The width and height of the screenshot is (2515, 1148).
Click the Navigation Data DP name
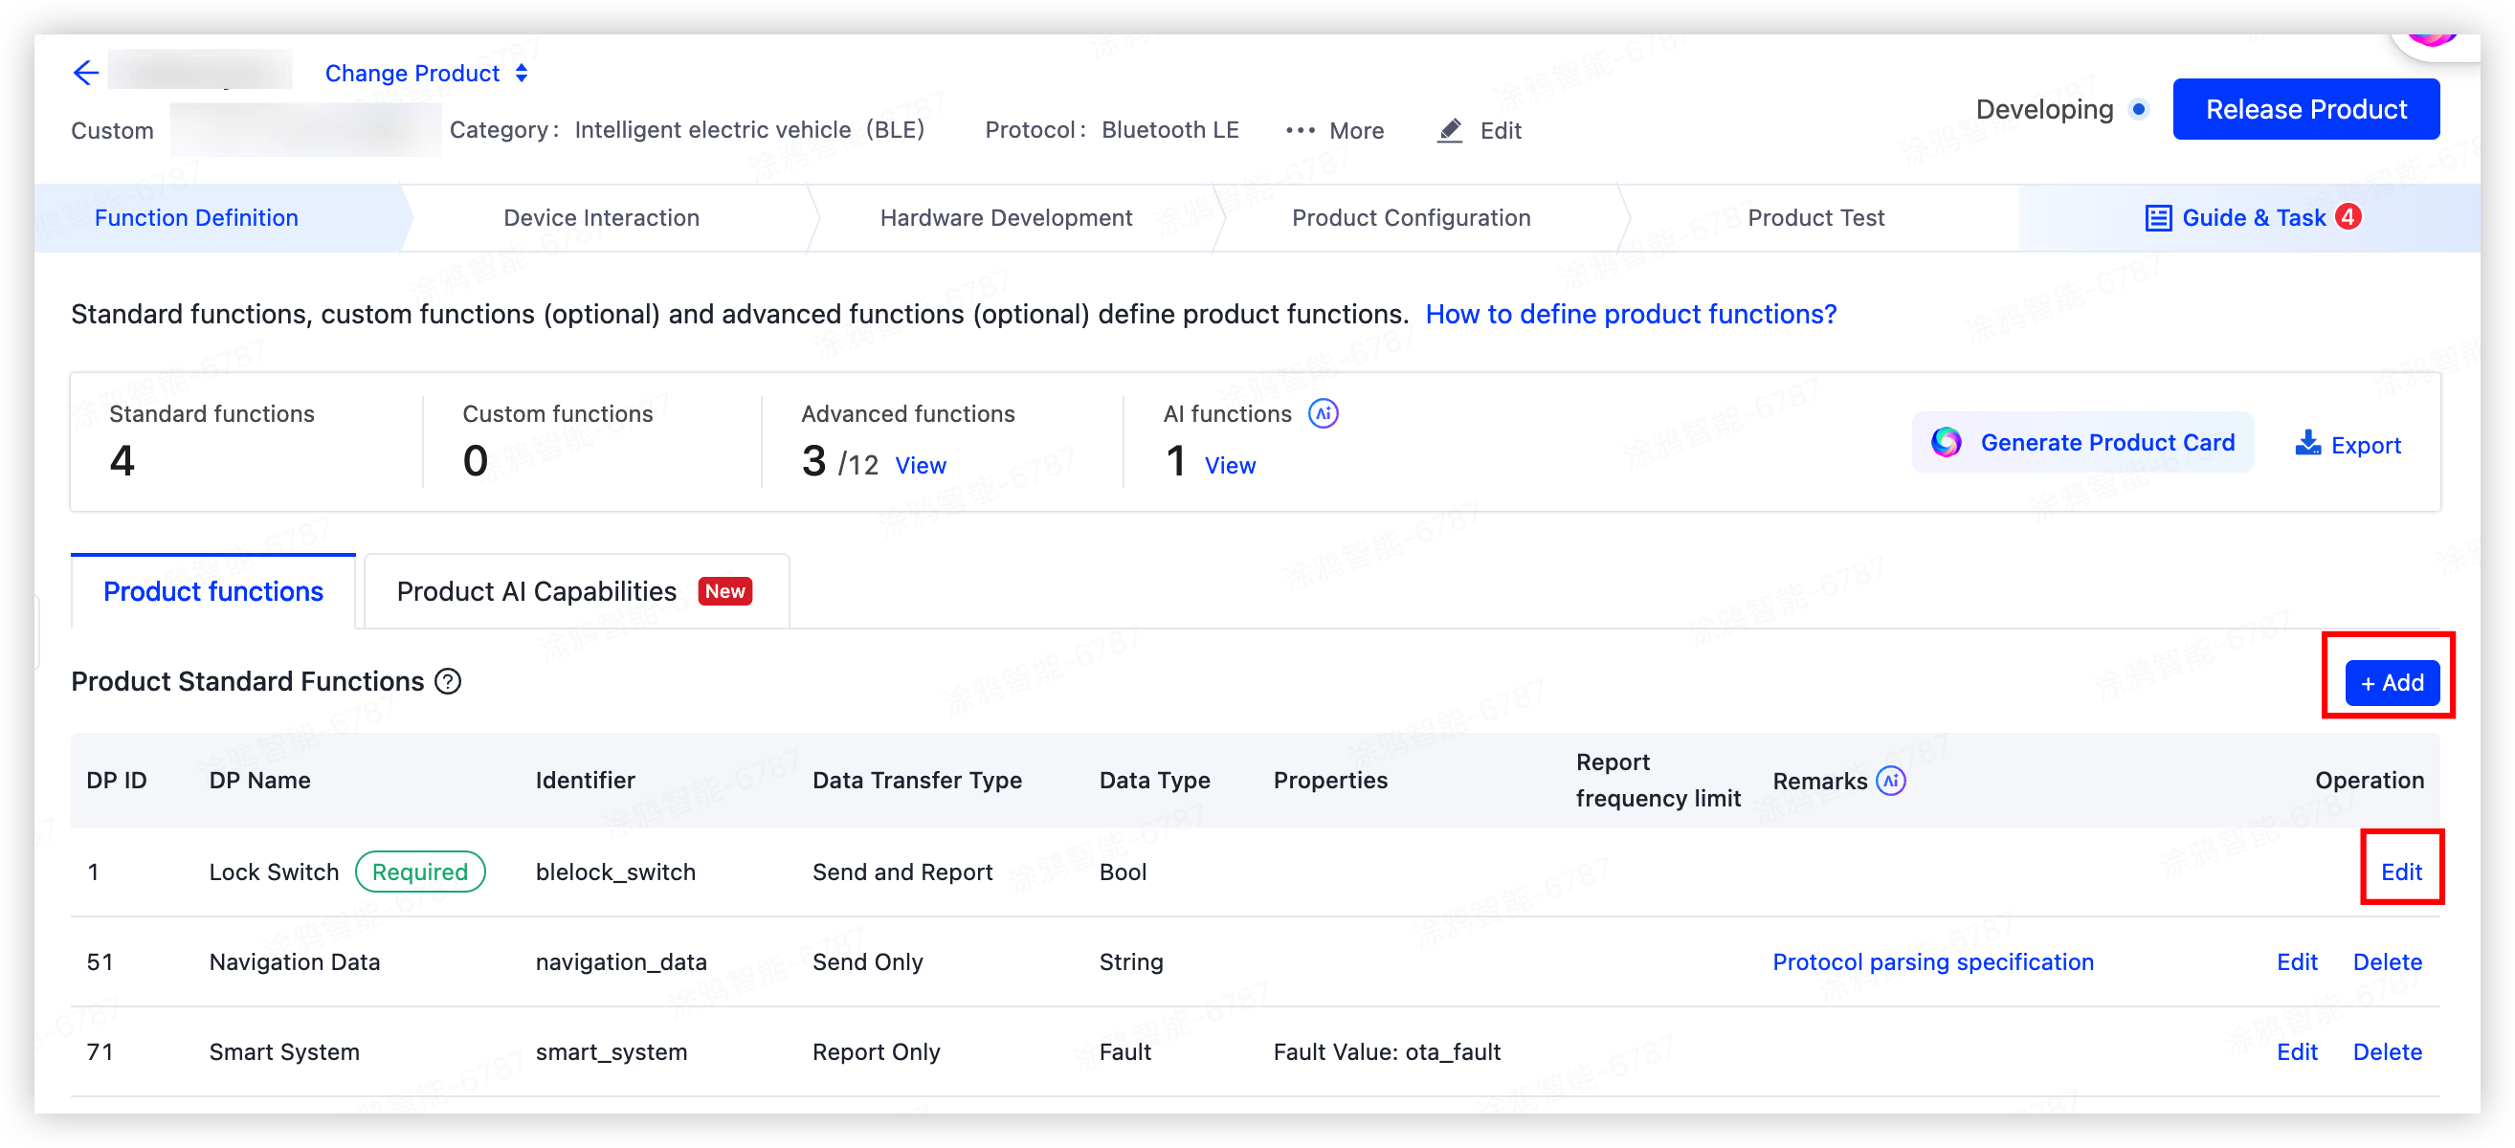click(x=294, y=961)
